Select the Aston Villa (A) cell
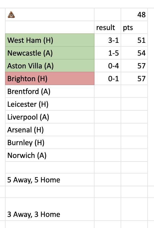 point(50,66)
